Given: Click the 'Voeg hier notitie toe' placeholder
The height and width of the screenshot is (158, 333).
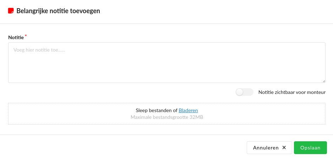Looking at the screenshot, I should click(x=39, y=50).
